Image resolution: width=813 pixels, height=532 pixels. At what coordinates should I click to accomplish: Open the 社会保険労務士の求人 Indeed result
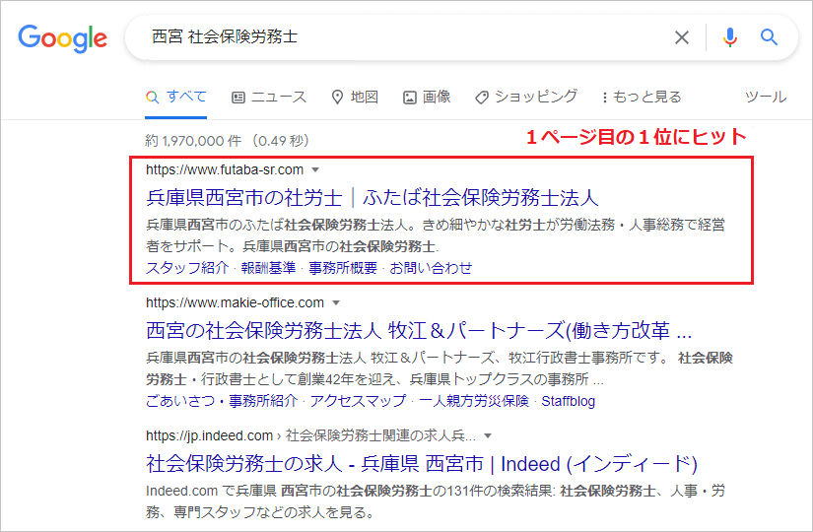422,464
